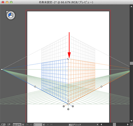
Task: Click the vertical grid extent diamond at arrow
Action: (68, 59)
